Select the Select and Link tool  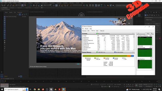pyautogui.click(x=8, y=5)
